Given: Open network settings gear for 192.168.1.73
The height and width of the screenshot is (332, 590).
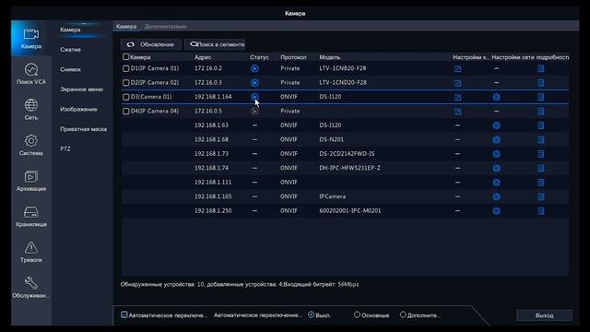Looking at the screenshot, I should pyautogui.click(x=496, y=154).
